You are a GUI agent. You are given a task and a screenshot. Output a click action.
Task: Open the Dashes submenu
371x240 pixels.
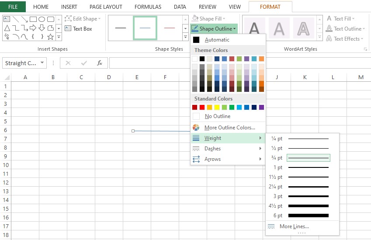coord(228,149)
